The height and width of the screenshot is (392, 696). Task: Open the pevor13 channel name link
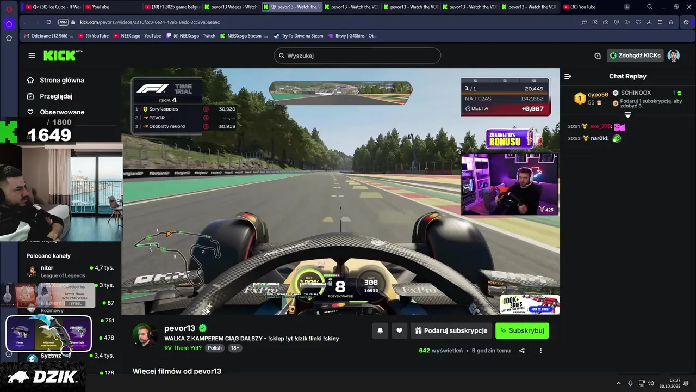(x=179, y=328)
